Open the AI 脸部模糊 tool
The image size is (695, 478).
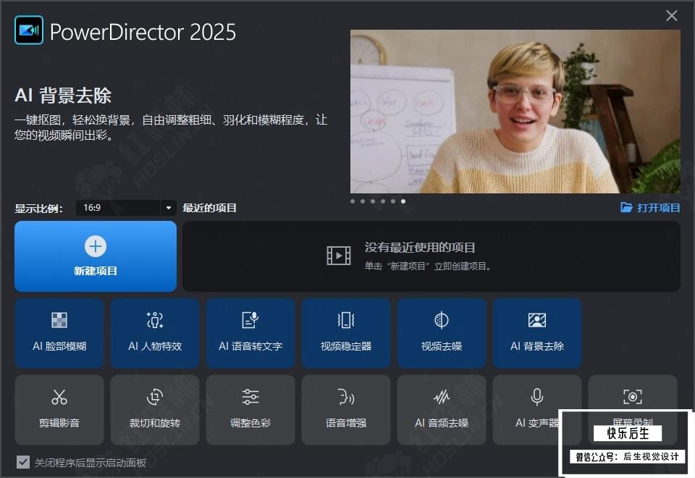click(59, 333)
